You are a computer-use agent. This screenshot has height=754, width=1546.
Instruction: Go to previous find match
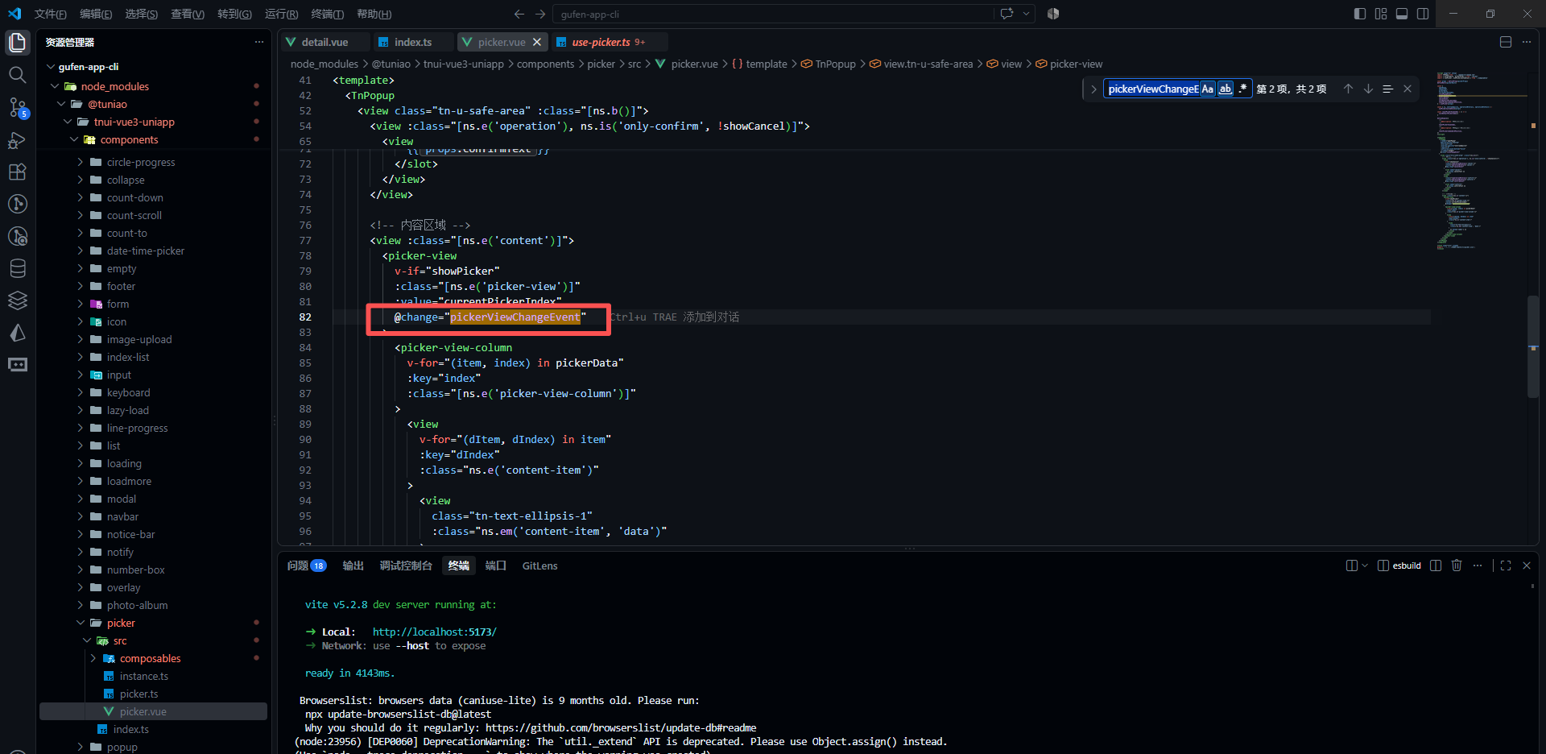[x=1348, y=89]
